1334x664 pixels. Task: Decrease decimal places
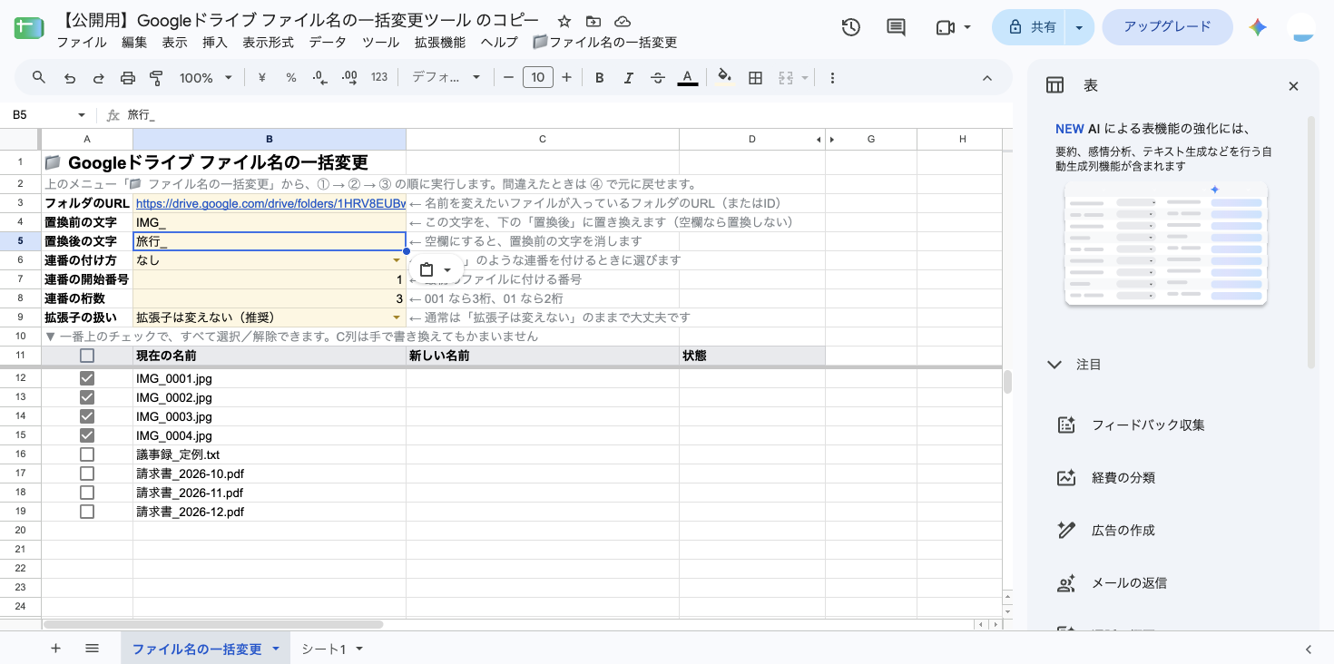[319, 78]
